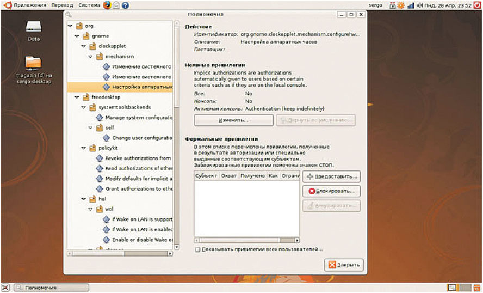Click the Блокировать button
Image resolution: width=483 pixels, height=293 pixels.
331,191
